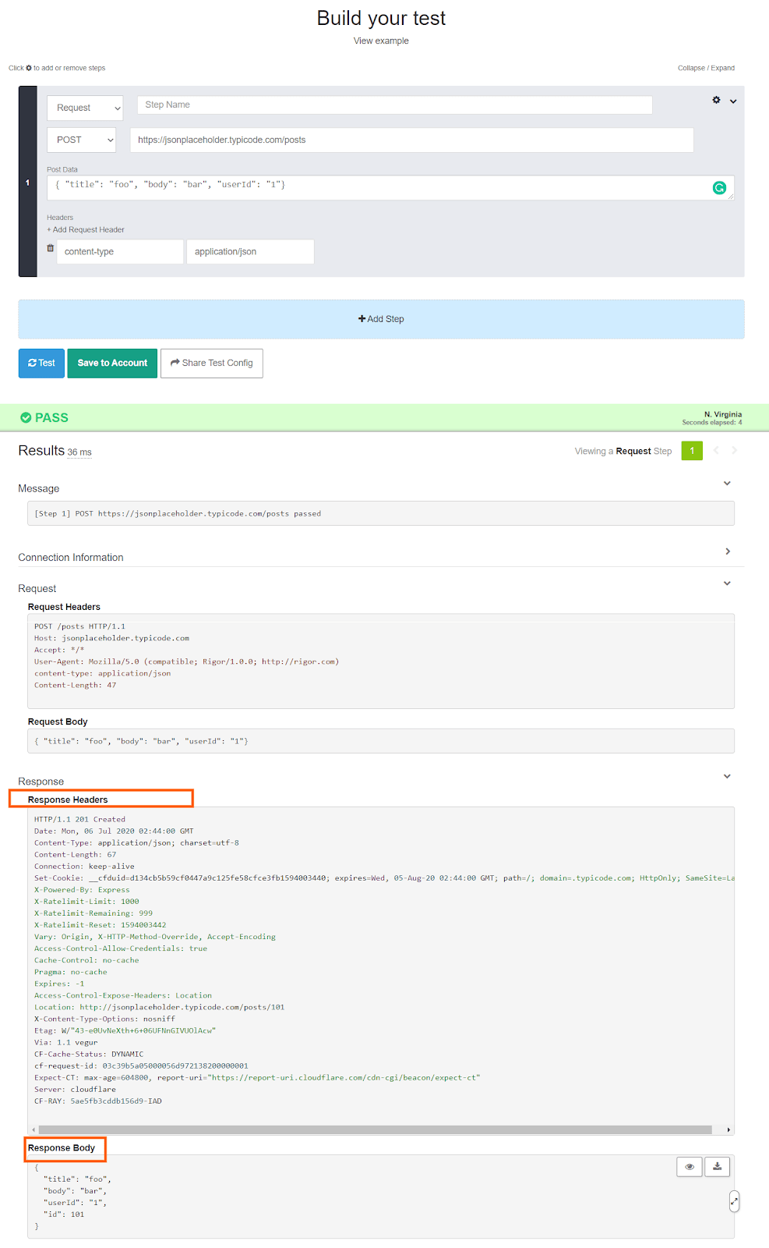Click the Add Step bar
The width and height of the screenshot is (769, 1248).
click(x=381, y=319)
